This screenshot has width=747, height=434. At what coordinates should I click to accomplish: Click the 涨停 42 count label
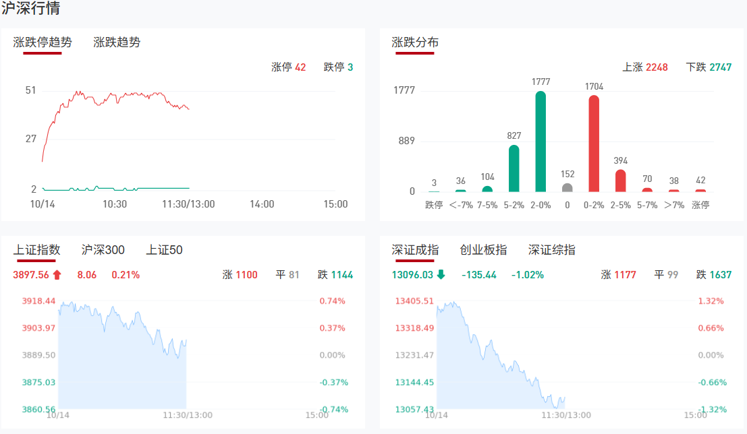pos(289,67)
